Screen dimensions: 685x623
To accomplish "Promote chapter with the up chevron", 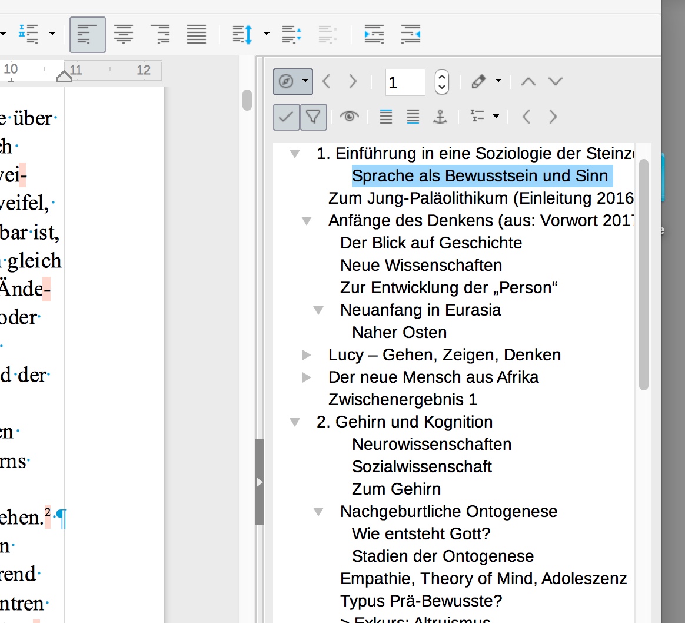I will point(528,81).
